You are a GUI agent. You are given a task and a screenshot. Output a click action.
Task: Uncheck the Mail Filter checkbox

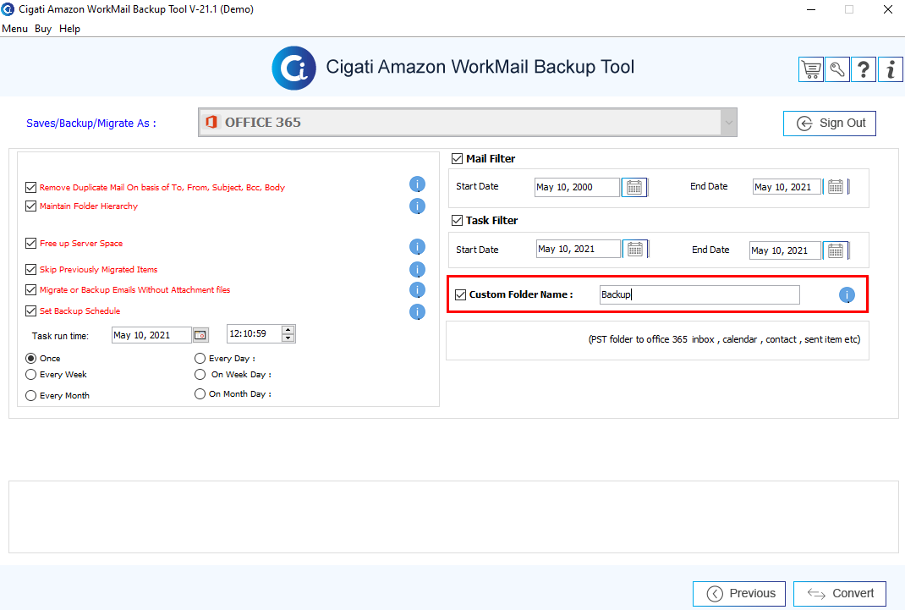pos(457,159)
